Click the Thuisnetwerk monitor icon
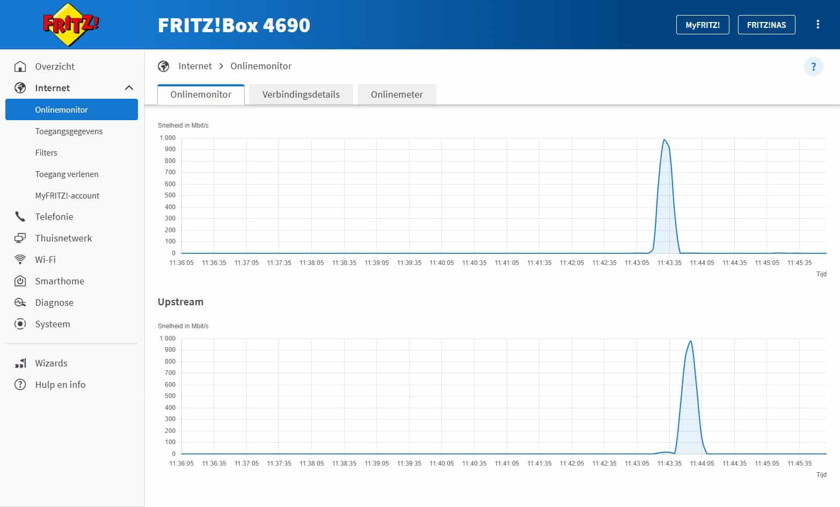The image size is (840, 507). (x=20, y=238)
